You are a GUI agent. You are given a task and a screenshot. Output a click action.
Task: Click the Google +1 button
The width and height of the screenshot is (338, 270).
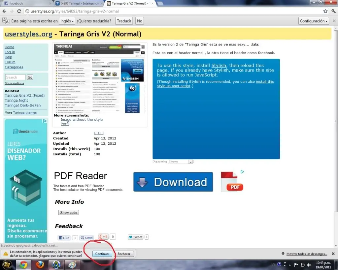[103, 237]
